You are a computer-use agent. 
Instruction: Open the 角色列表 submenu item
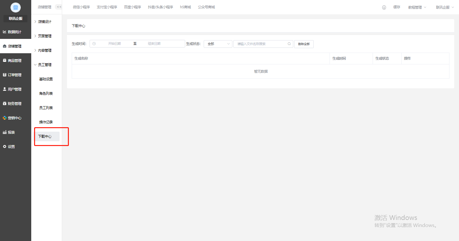click(47, 93)
